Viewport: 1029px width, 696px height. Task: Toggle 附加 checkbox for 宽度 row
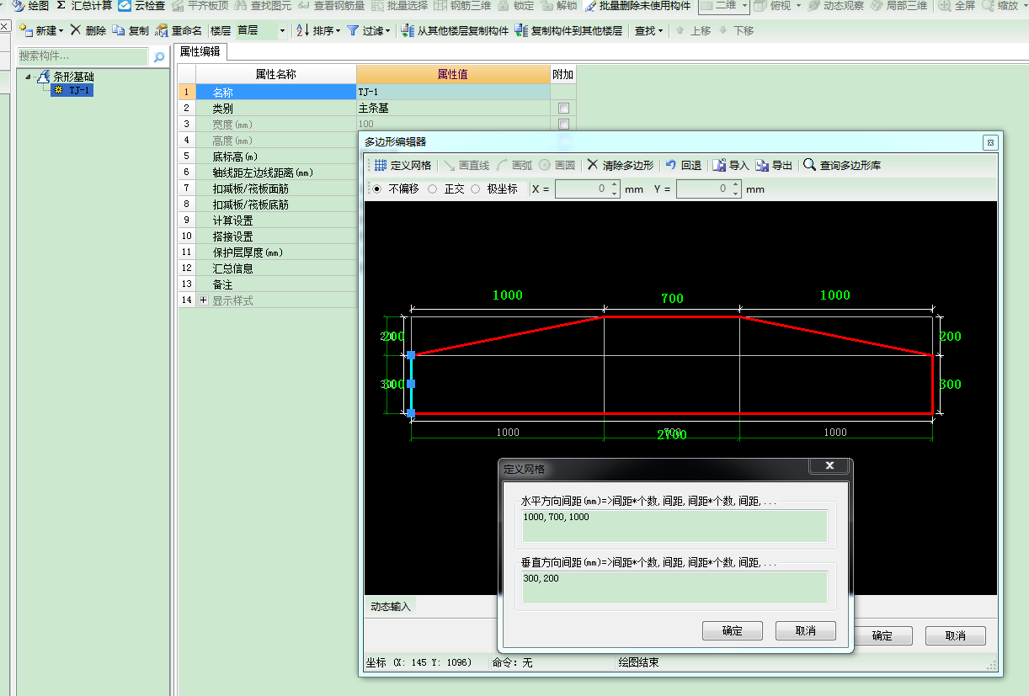pyautogui.click(x=563, y=124)
